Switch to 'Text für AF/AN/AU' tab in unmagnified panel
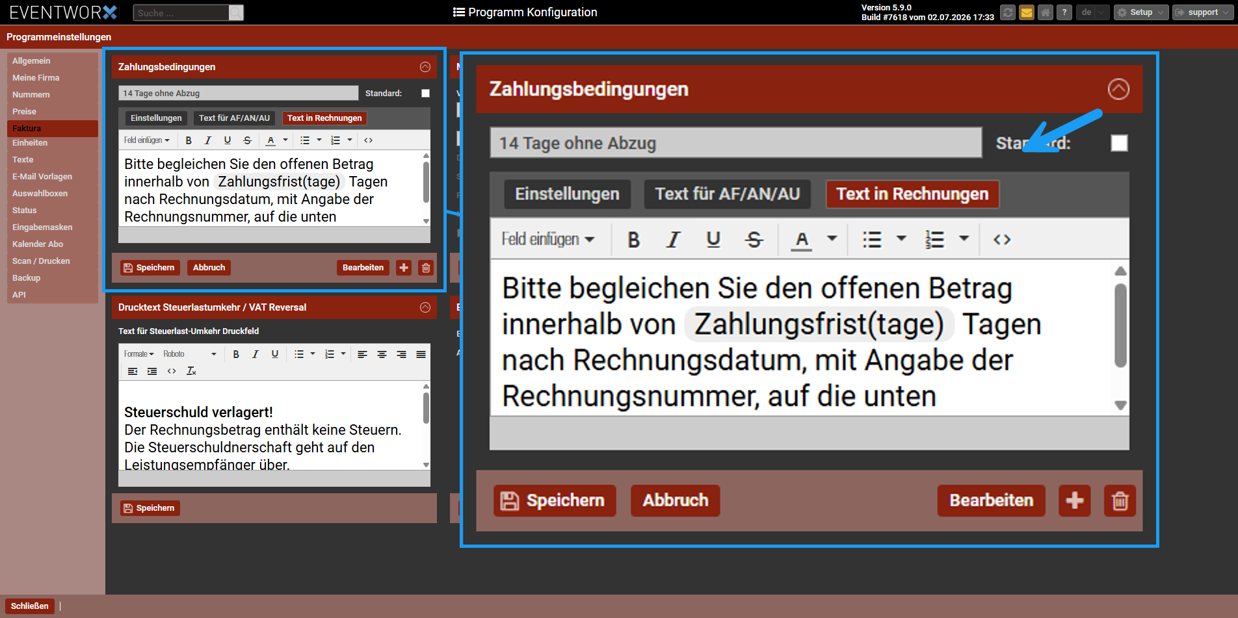1238x618 pixels. [235, 118]
